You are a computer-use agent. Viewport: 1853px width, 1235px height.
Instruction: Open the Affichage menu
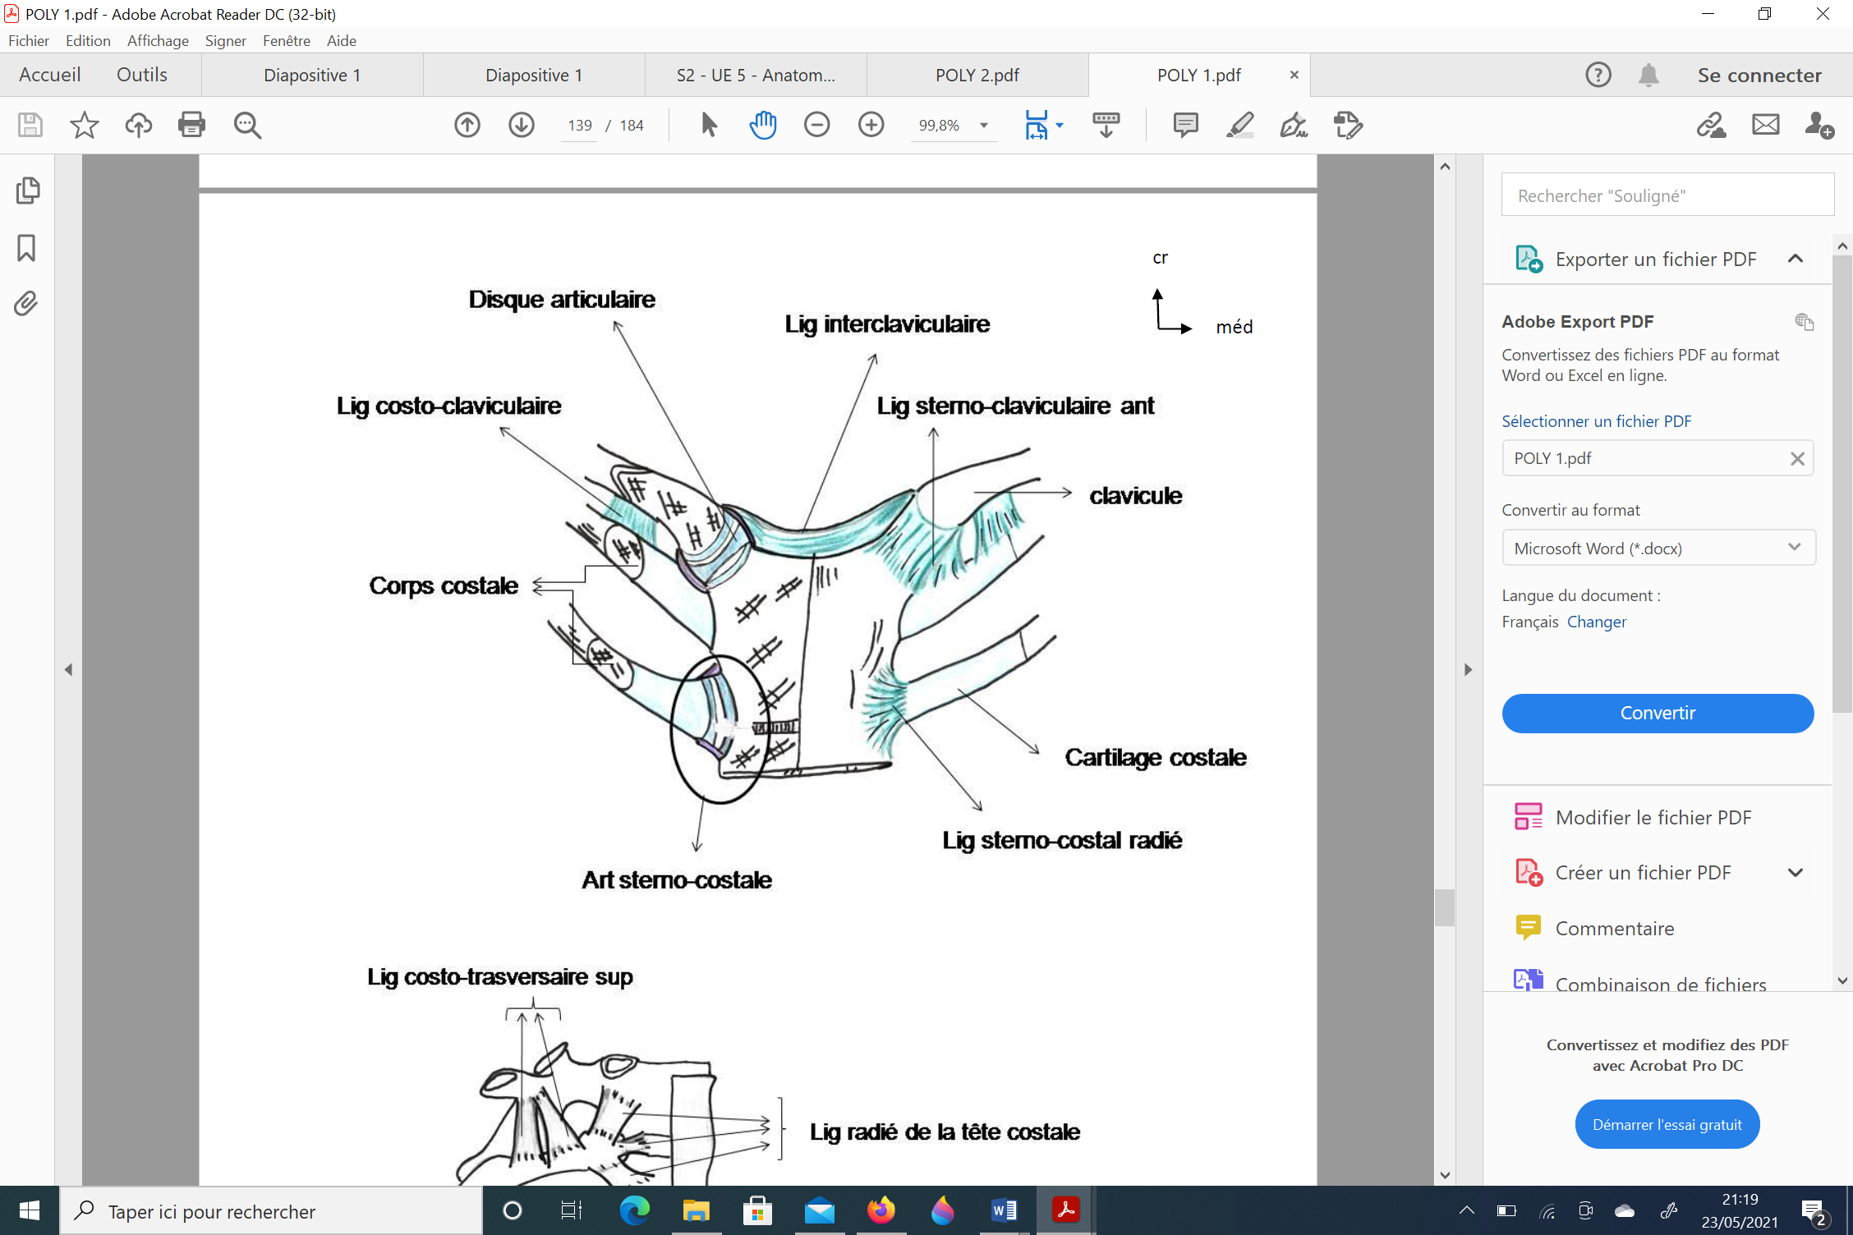158,41
